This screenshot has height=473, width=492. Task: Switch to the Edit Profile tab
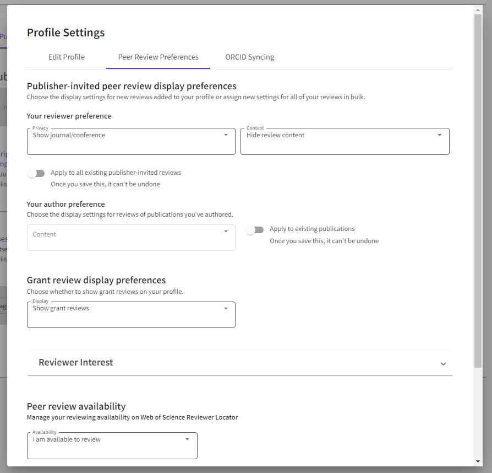(67, 57)
